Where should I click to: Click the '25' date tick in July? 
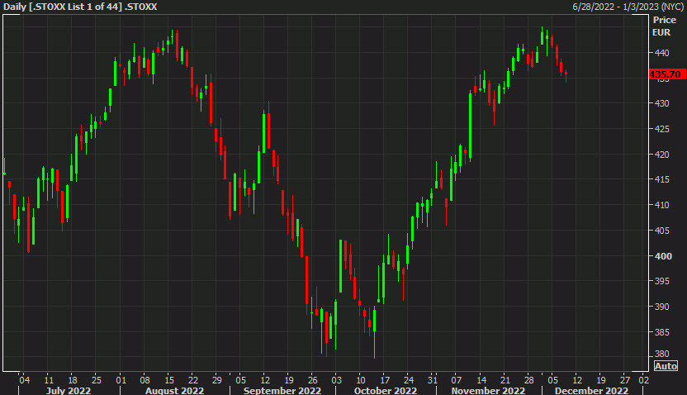[97, 380]
